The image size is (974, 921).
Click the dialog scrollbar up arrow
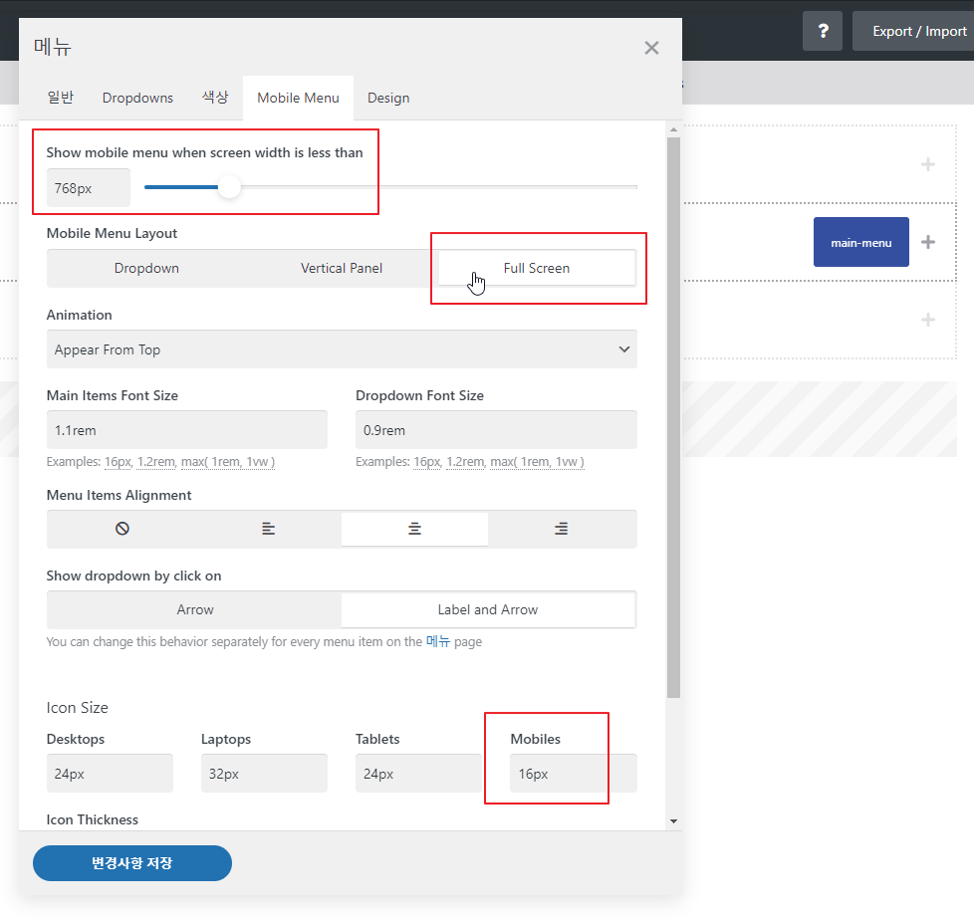[x=673, y=129]
